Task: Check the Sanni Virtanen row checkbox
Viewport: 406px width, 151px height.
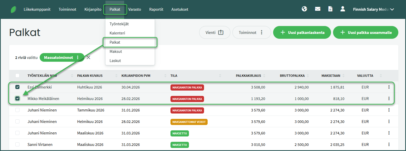Action: [17, 145]
